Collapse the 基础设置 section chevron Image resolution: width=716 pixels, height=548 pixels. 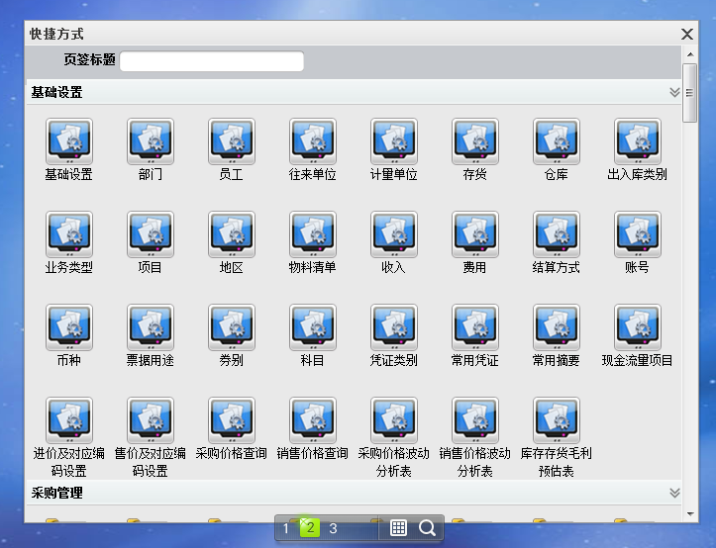pos(674,92)
